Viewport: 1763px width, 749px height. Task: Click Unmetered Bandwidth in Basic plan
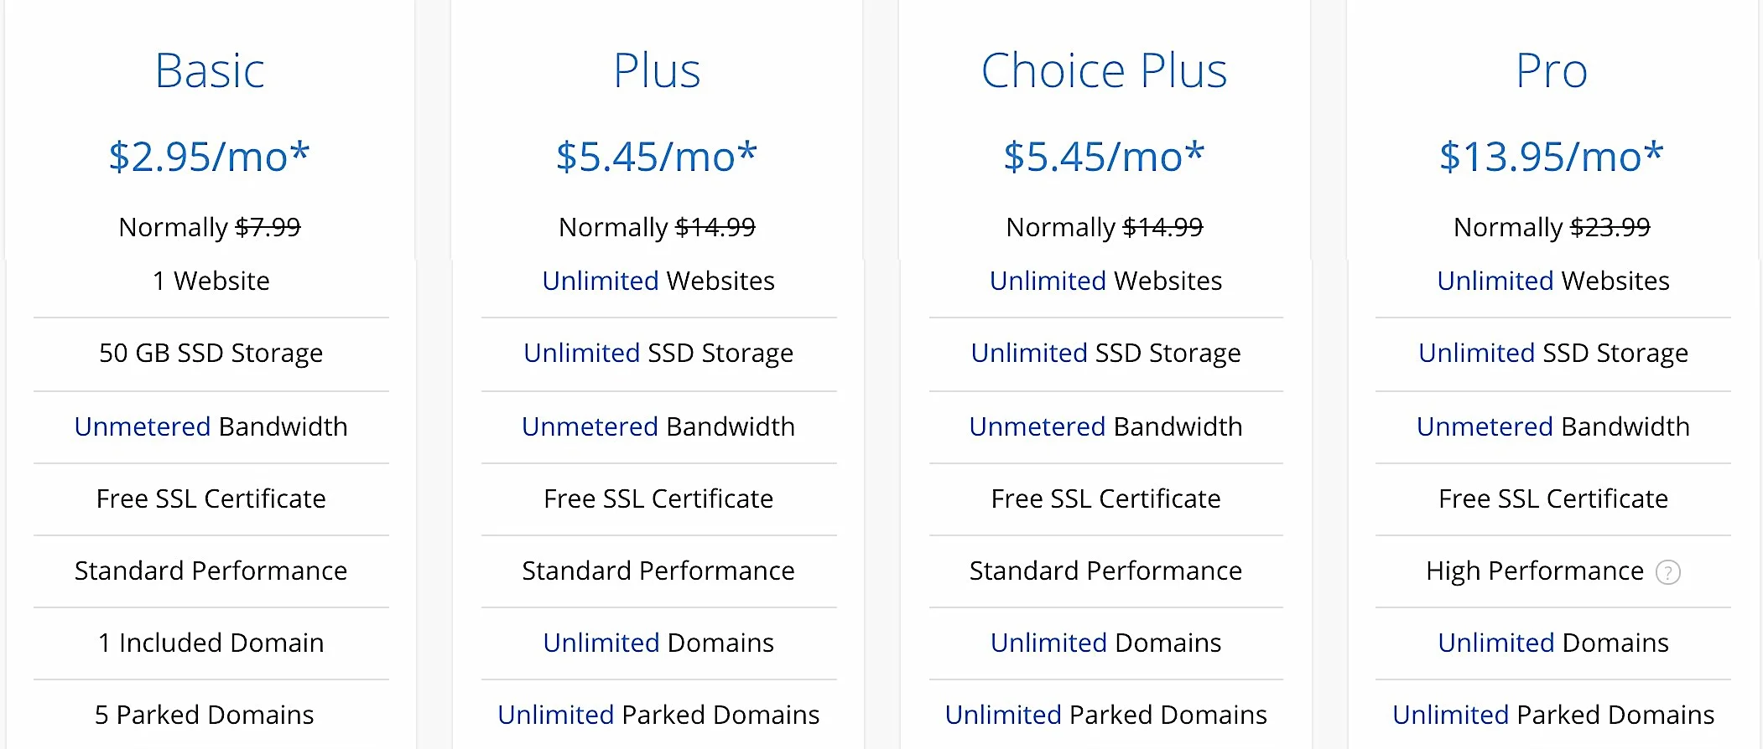(x=211, y=426)
